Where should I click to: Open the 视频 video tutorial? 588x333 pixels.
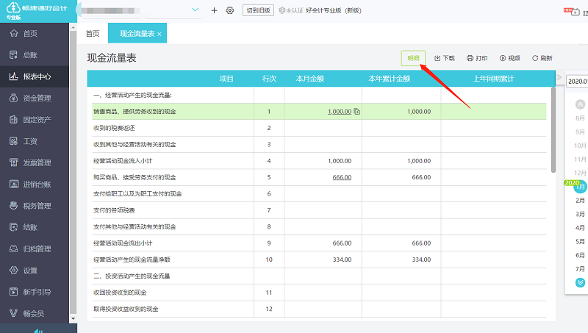click(x=509, y=58)
